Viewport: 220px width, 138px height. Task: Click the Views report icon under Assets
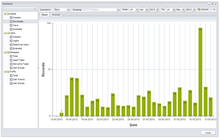click(x=11, y=25)
